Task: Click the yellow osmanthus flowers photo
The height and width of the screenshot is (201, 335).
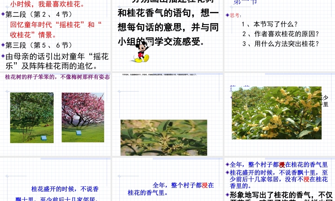Action: coord(276,113)
